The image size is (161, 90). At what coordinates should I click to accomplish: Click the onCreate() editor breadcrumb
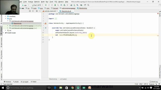(x=63, y=79)
